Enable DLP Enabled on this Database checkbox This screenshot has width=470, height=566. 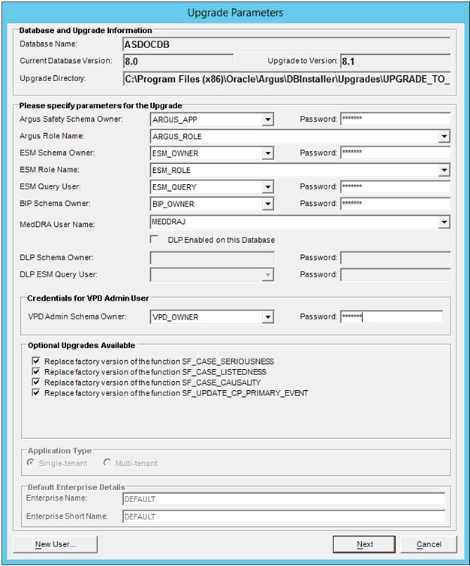(154, 240)
